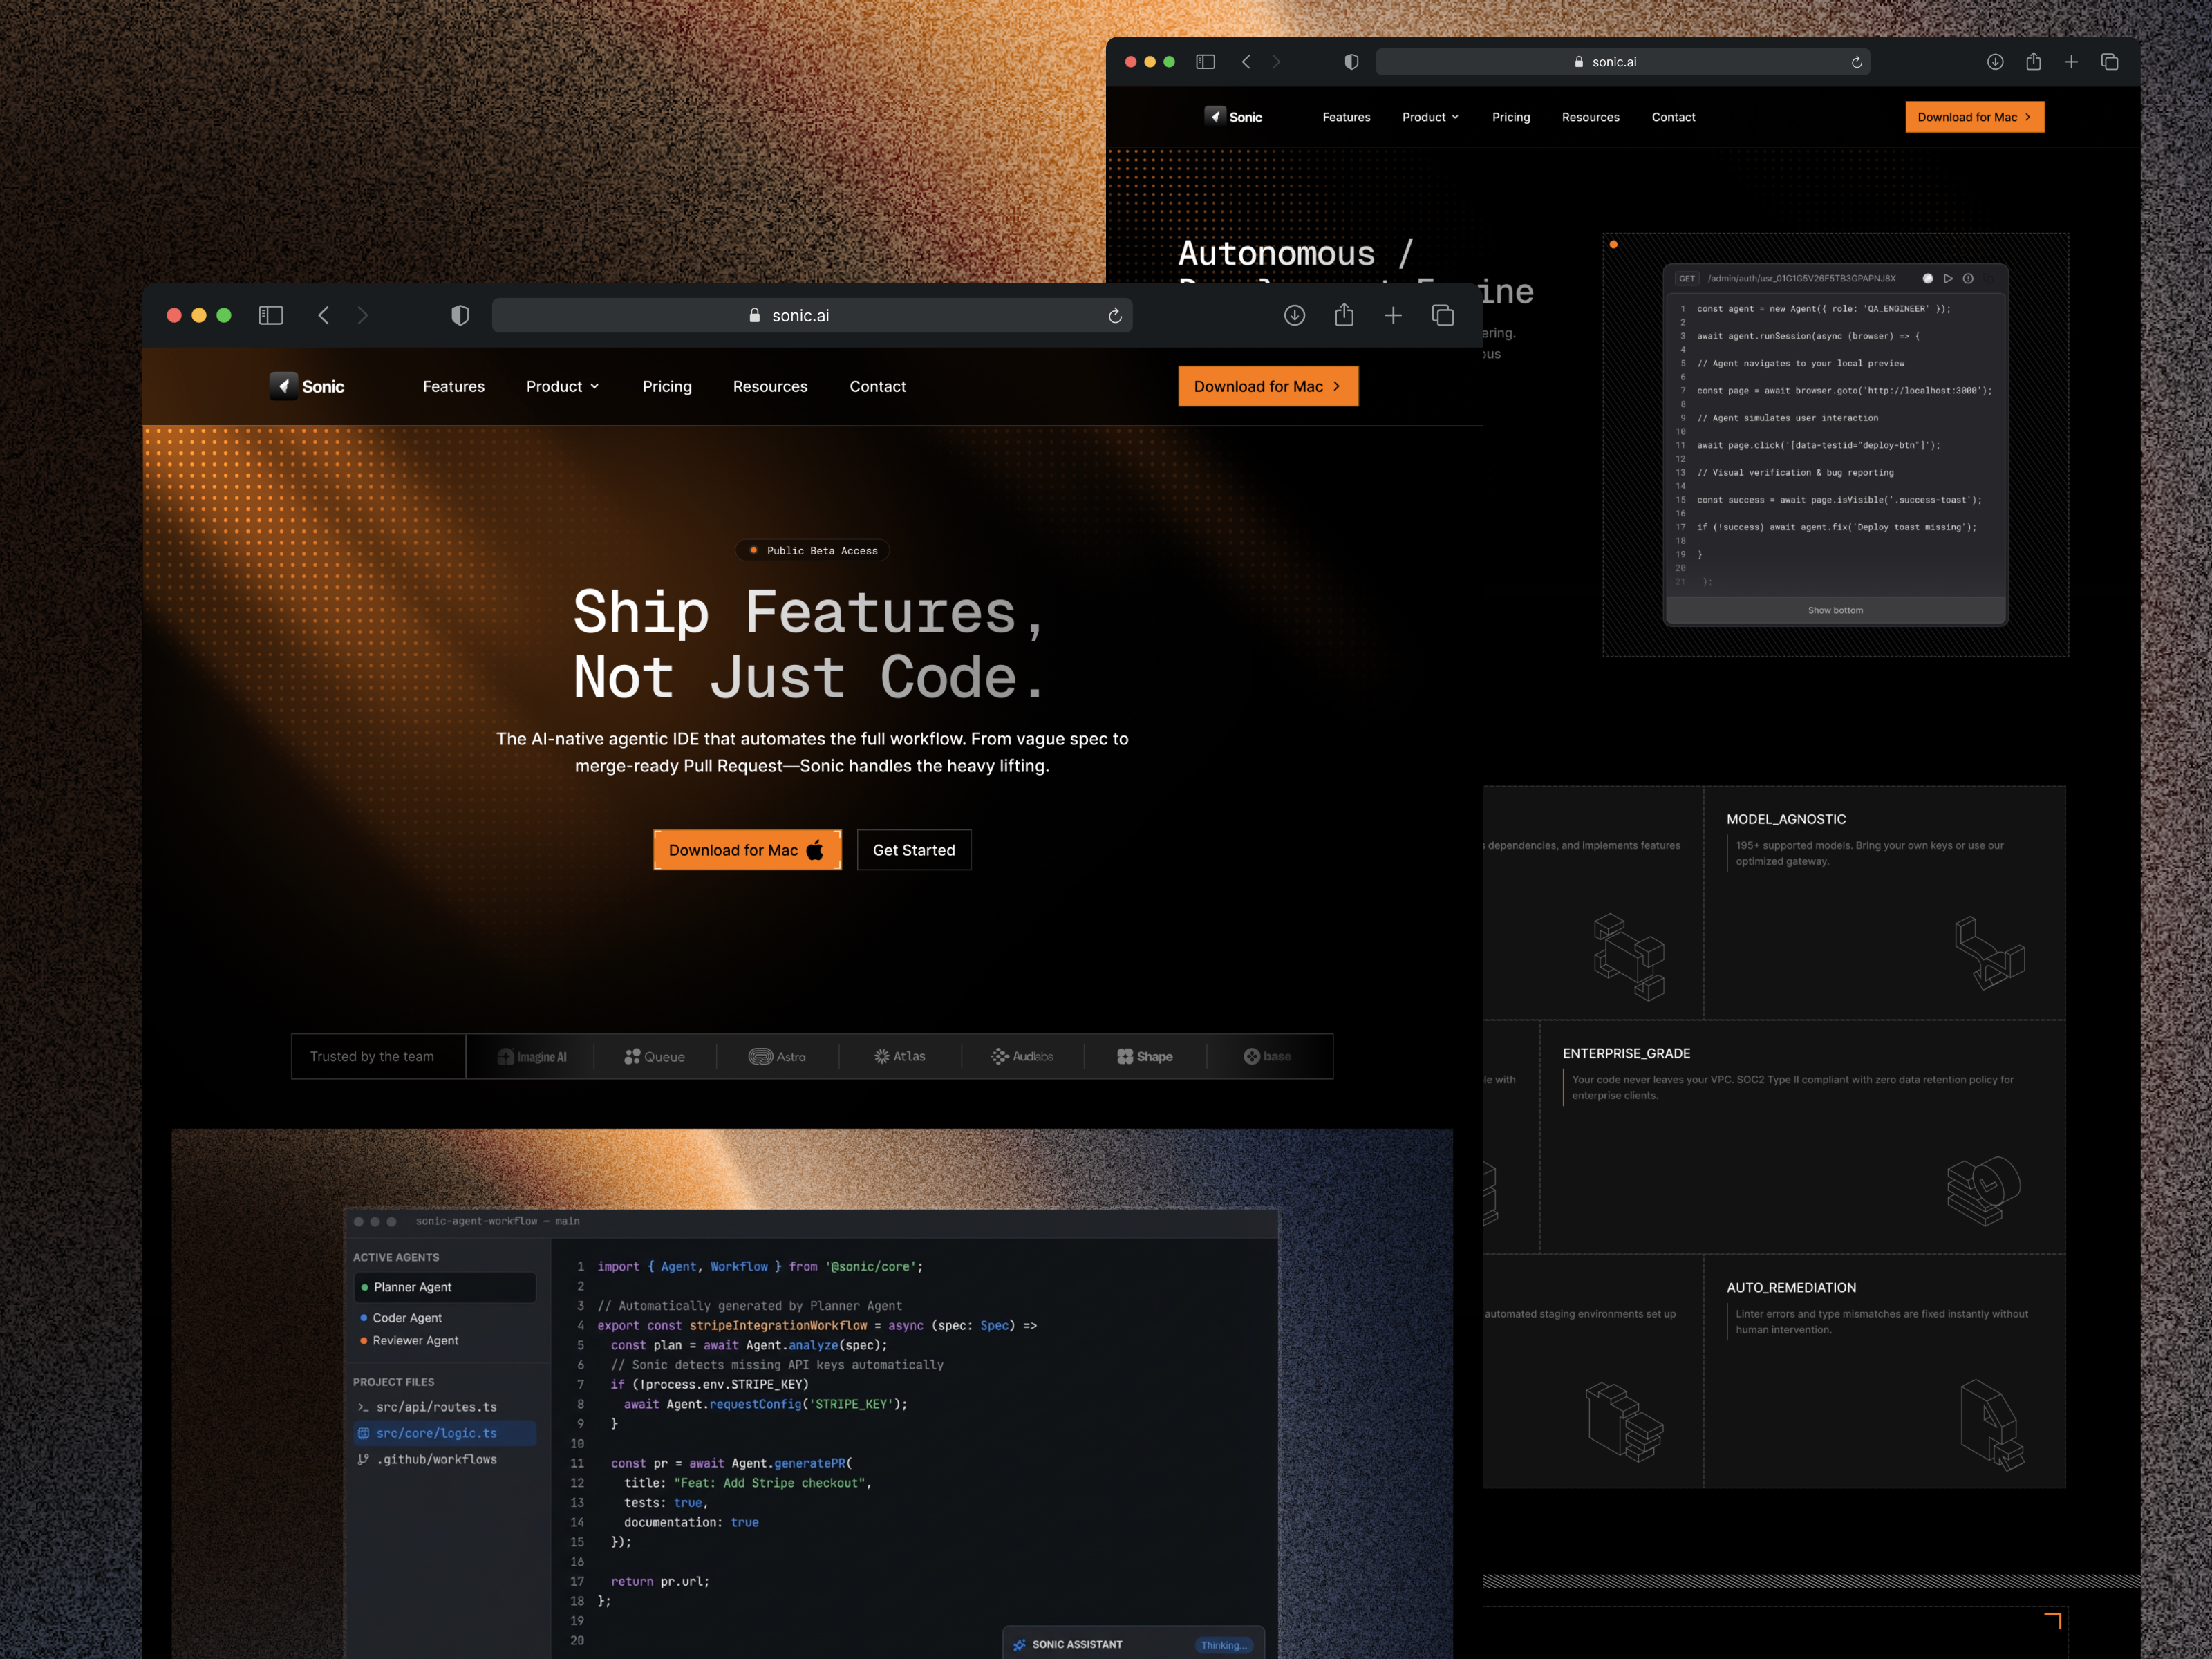Open Features in the back window's navigation
Image resolution: width=2212 pixels, height=1659 pixels.
[1346, 117]
